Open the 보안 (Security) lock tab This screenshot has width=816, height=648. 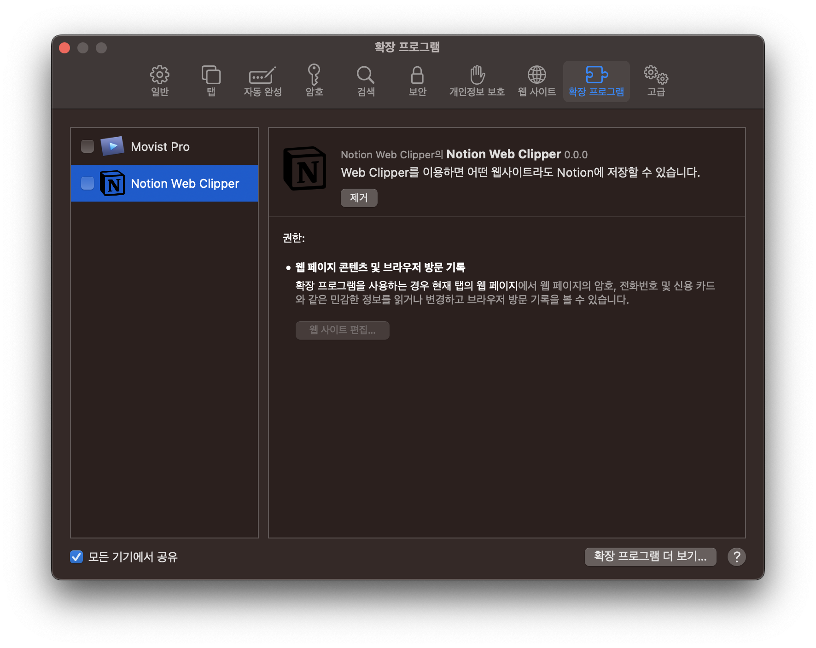(x=417, y=81)
